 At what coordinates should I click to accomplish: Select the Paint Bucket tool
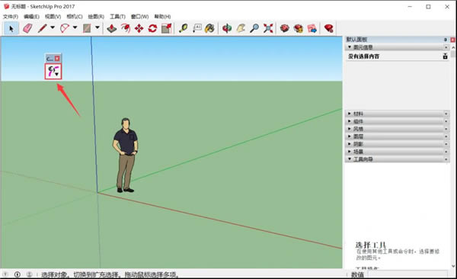pos(210,29)
